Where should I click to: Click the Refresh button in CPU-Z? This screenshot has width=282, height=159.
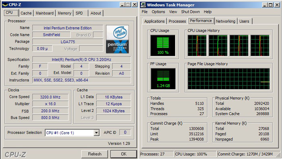[x=95, y=154]
